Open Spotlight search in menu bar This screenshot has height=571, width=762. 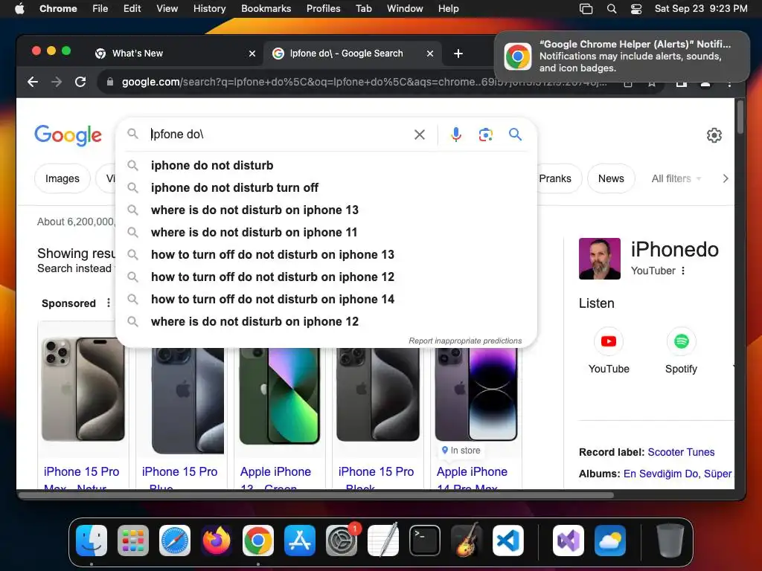(612, 9)
